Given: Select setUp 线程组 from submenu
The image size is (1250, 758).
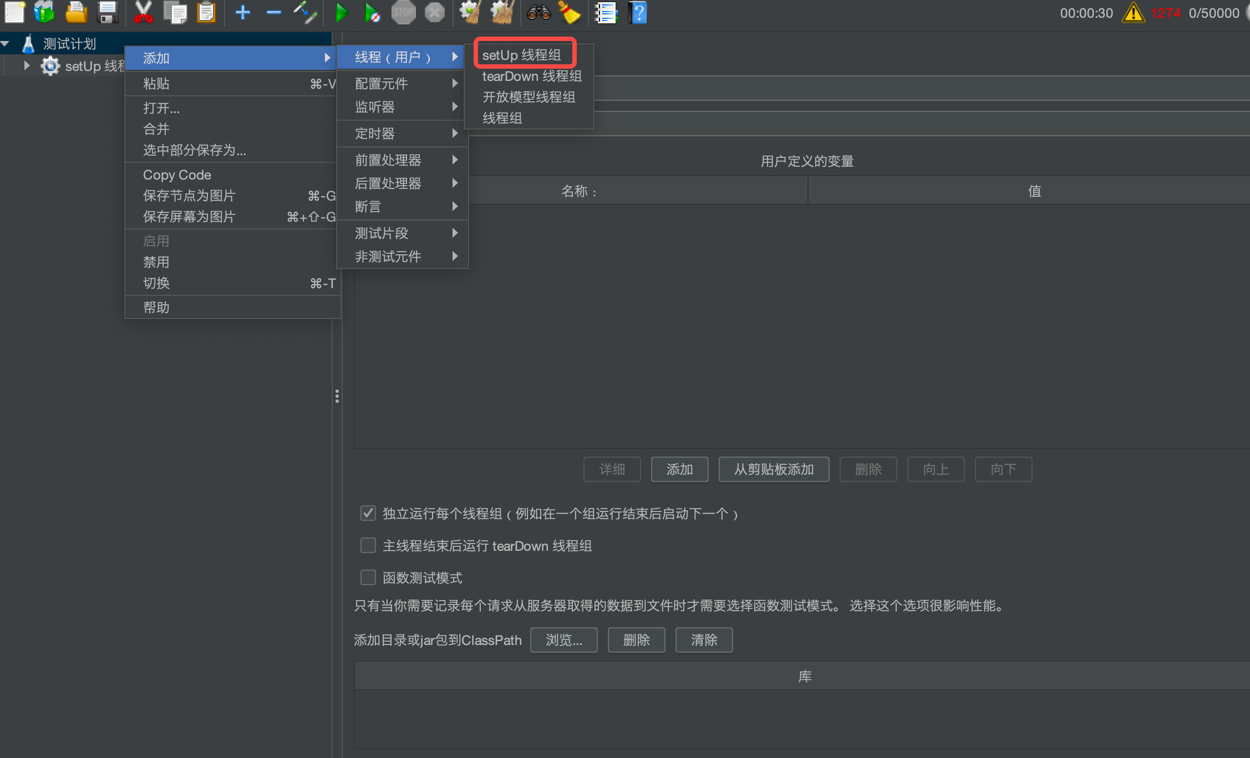Looking at the screenshot, I should (521, 55).
